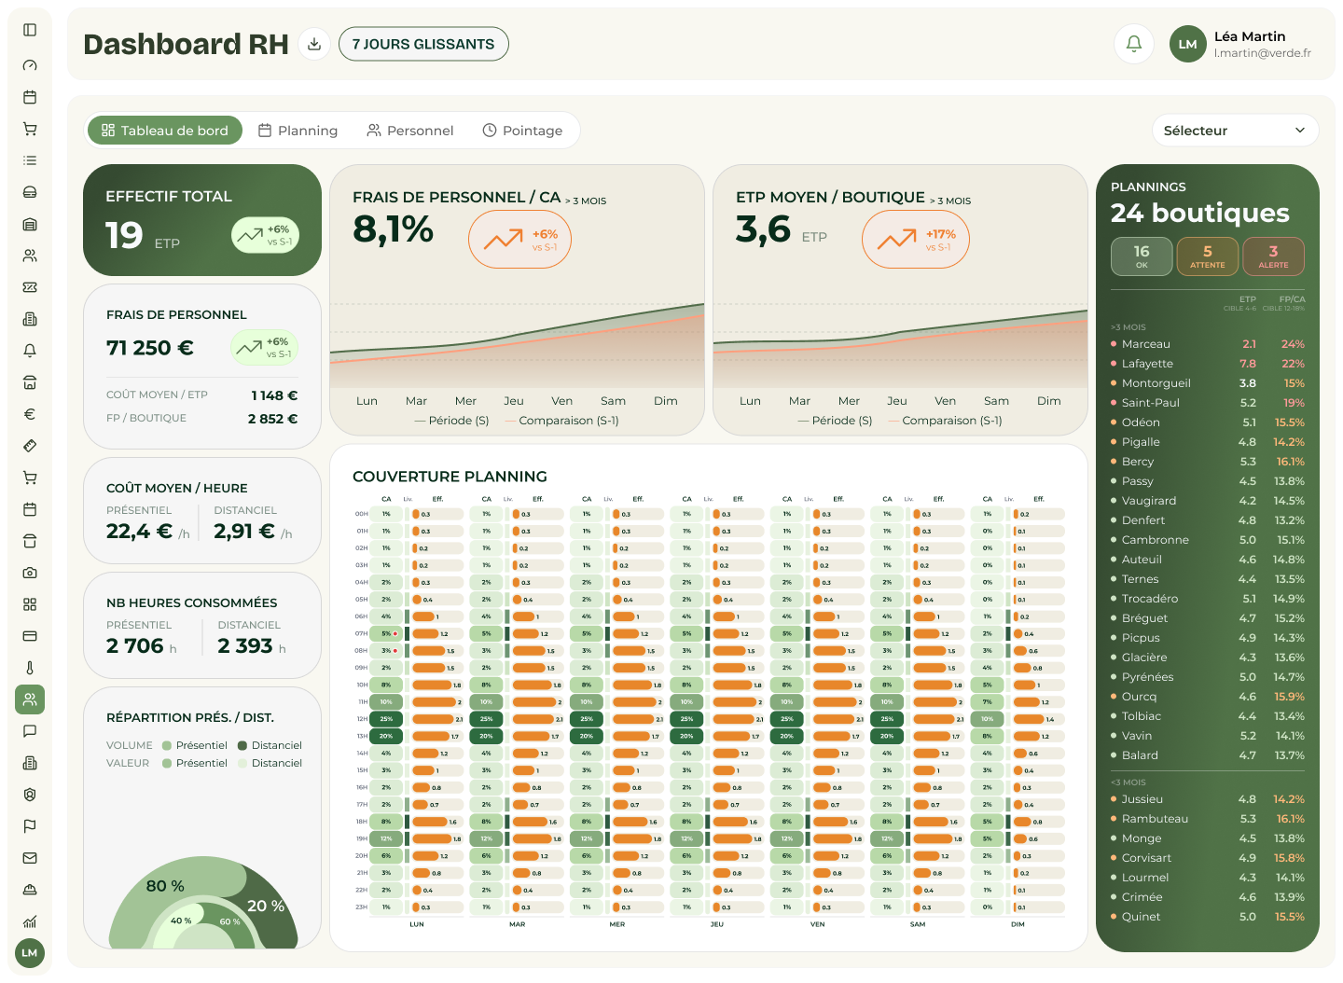Filter boutiques by the 16 OK chip

(1142, 256)
